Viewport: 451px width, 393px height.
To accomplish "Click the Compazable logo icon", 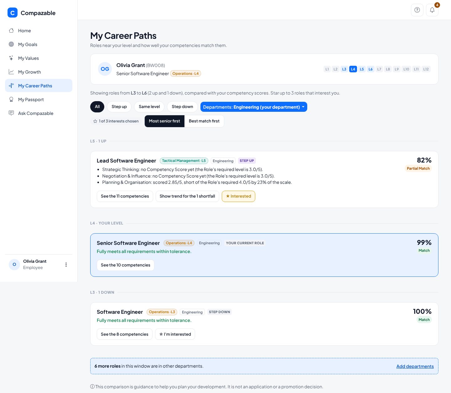I will [x=13, y=13].
